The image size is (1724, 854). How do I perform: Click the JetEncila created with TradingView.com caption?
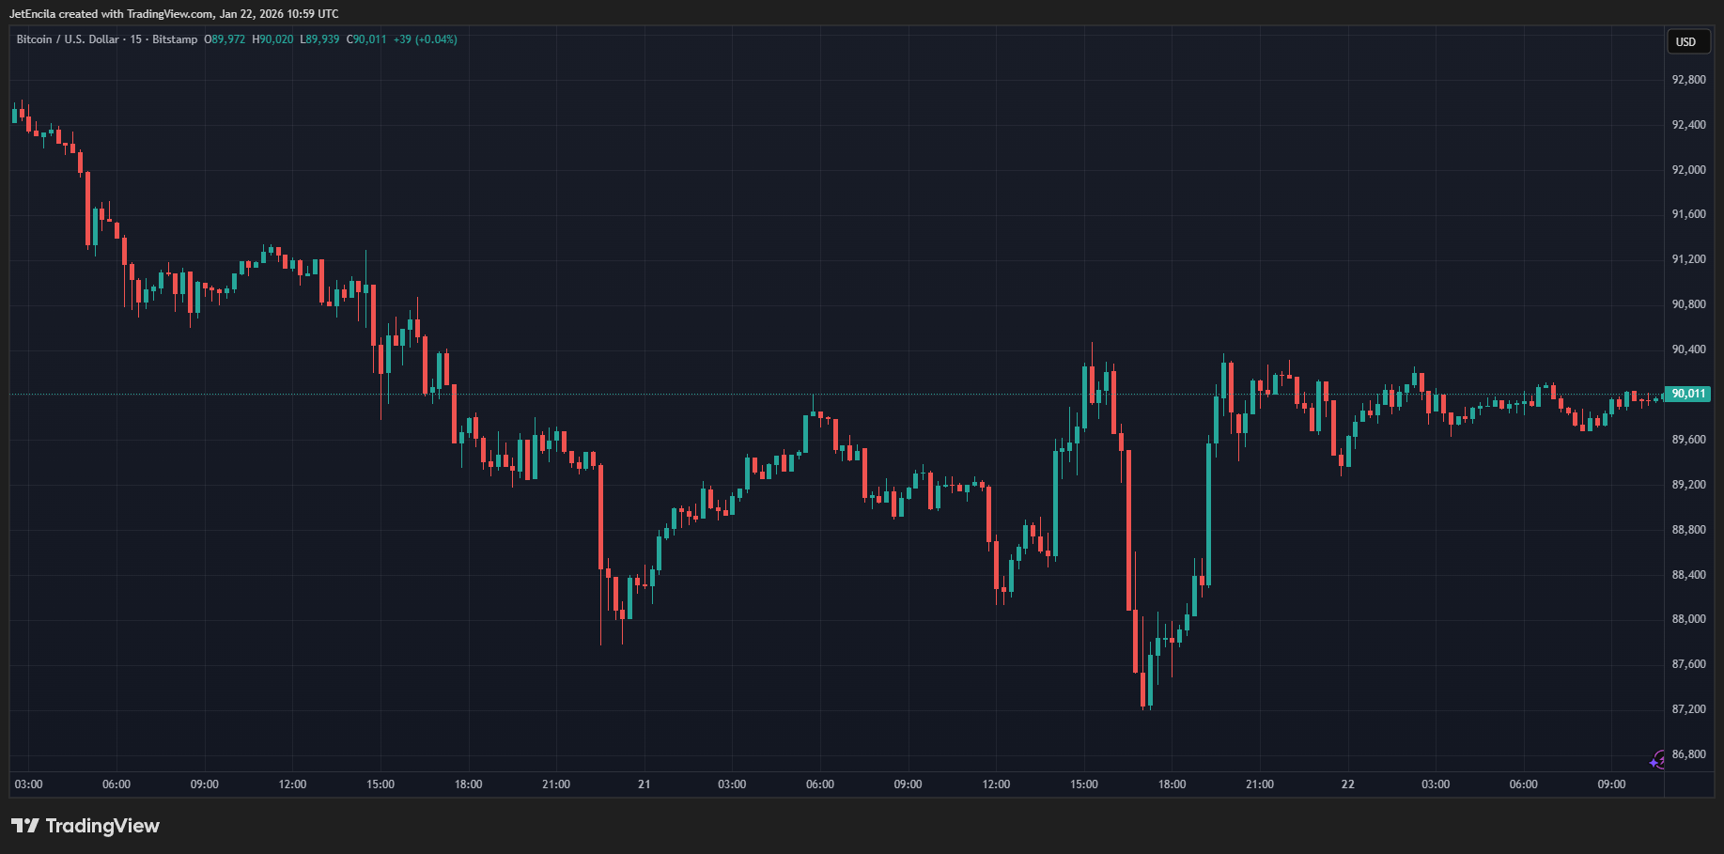[174, 14]
